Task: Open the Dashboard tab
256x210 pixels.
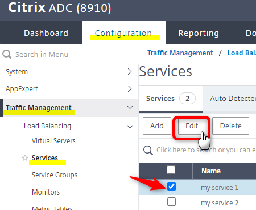Action: 46,33
